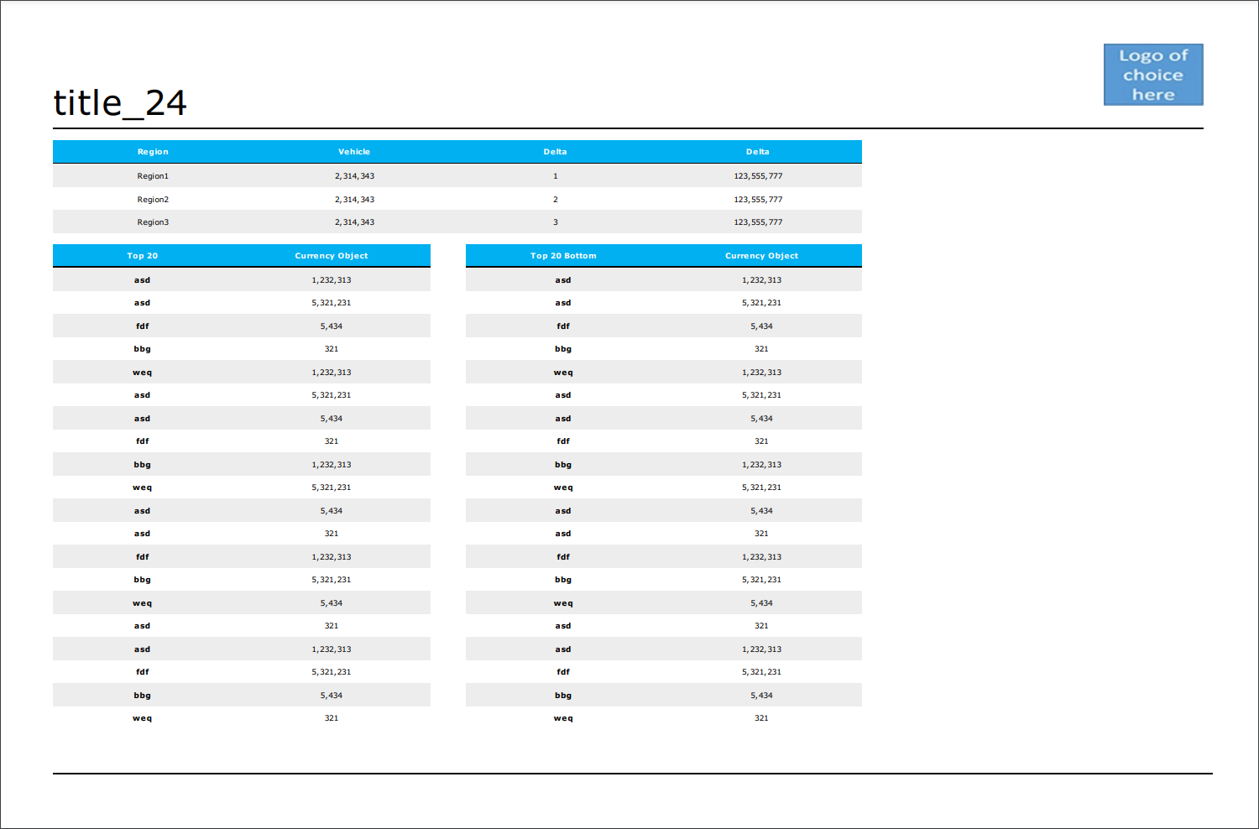Select the Region3 cell
1259x829 pixels.
click(x=153, y=222)
